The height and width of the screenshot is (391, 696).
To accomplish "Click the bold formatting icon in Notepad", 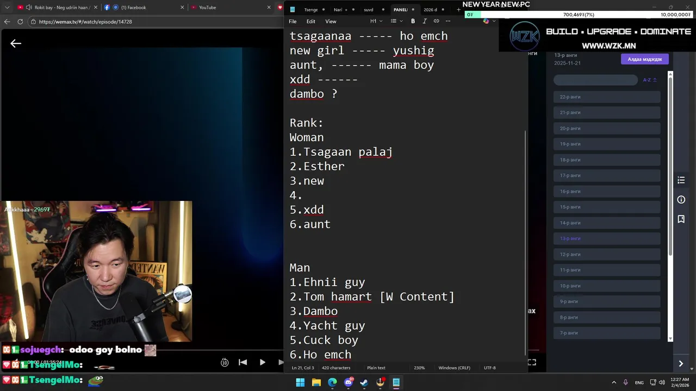I will coord(413,21).
